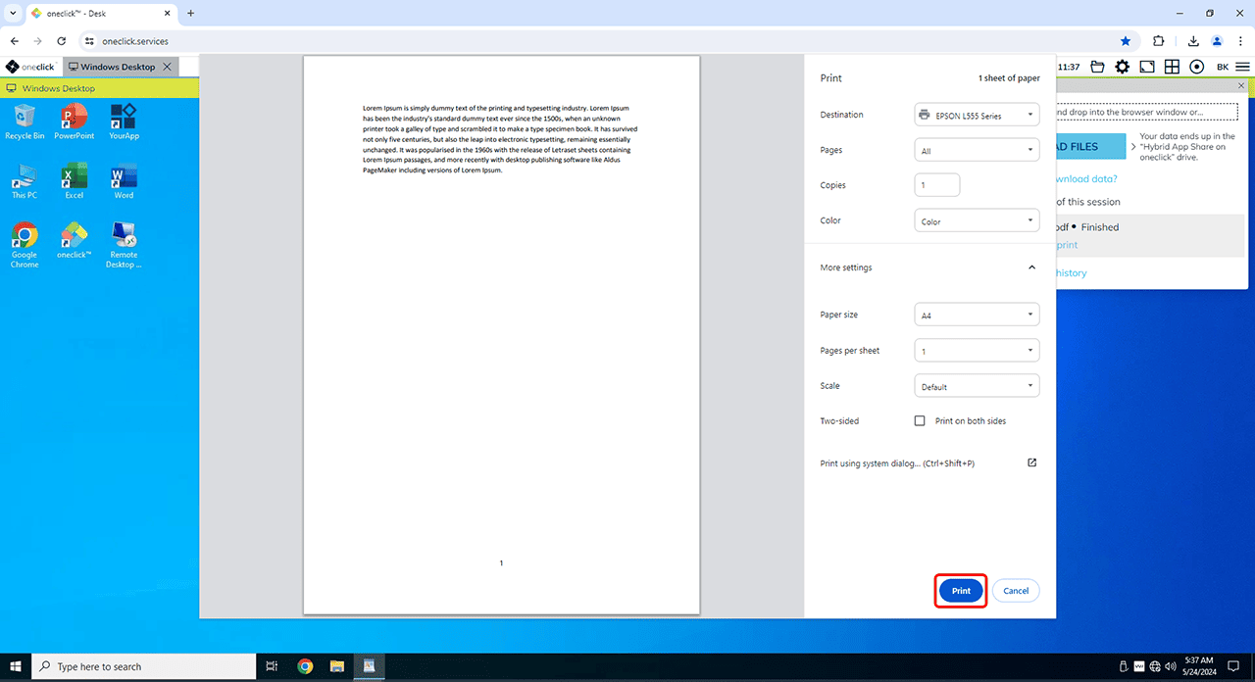Viewport: 1255px width, 682px height.
Task: Switch to the Windows Desktop tab
Action: tap(117, 67)
